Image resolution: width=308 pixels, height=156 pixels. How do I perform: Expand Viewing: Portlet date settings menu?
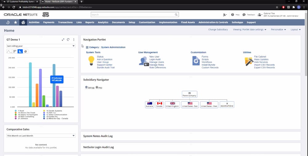point(250,30)
